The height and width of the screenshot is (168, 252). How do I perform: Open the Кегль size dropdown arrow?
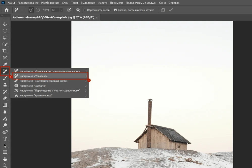click(x=61, y=10)
